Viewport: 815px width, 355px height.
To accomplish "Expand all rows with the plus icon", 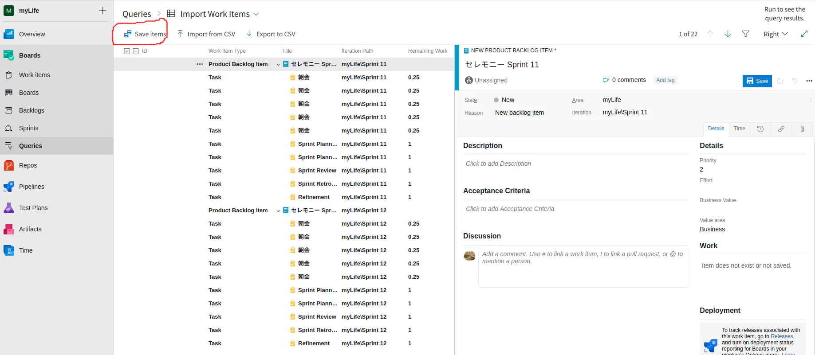I will pos(127,51).
